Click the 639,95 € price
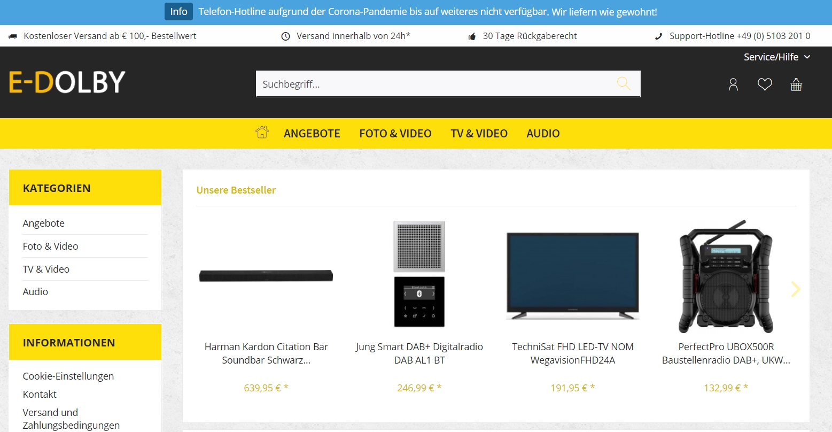The image size is (832, 432). [266, 388]
